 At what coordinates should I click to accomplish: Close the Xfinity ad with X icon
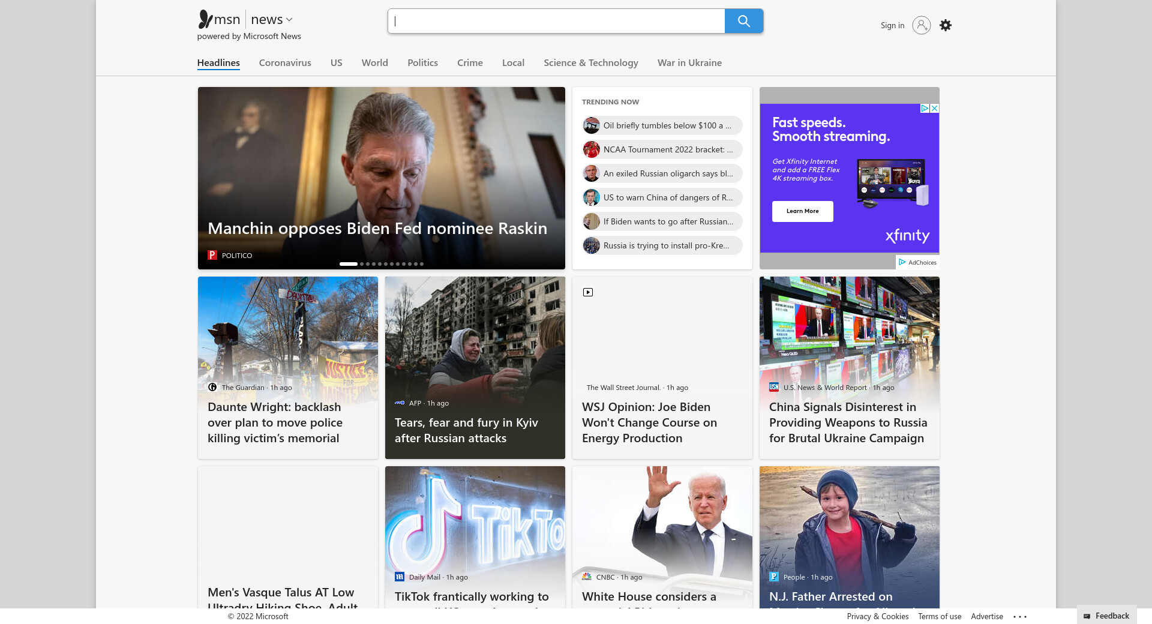tap(934, 109)
